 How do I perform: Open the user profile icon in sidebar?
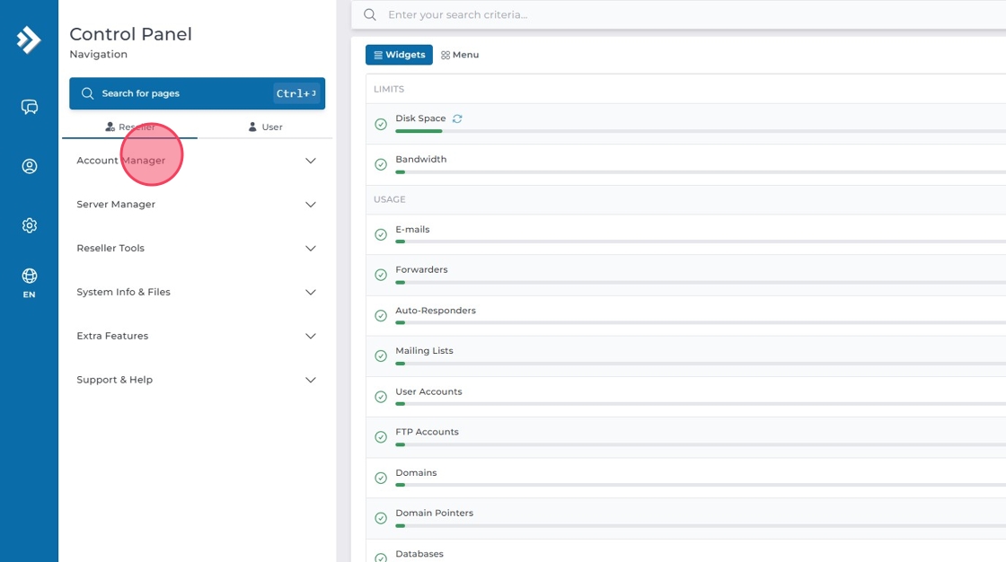[30, 166]
